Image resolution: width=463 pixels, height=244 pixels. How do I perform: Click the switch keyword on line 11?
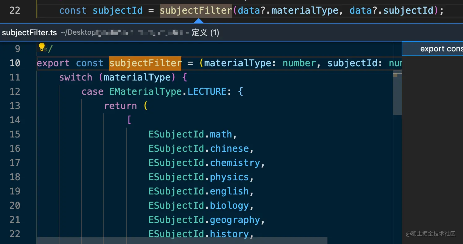point(76,77)
